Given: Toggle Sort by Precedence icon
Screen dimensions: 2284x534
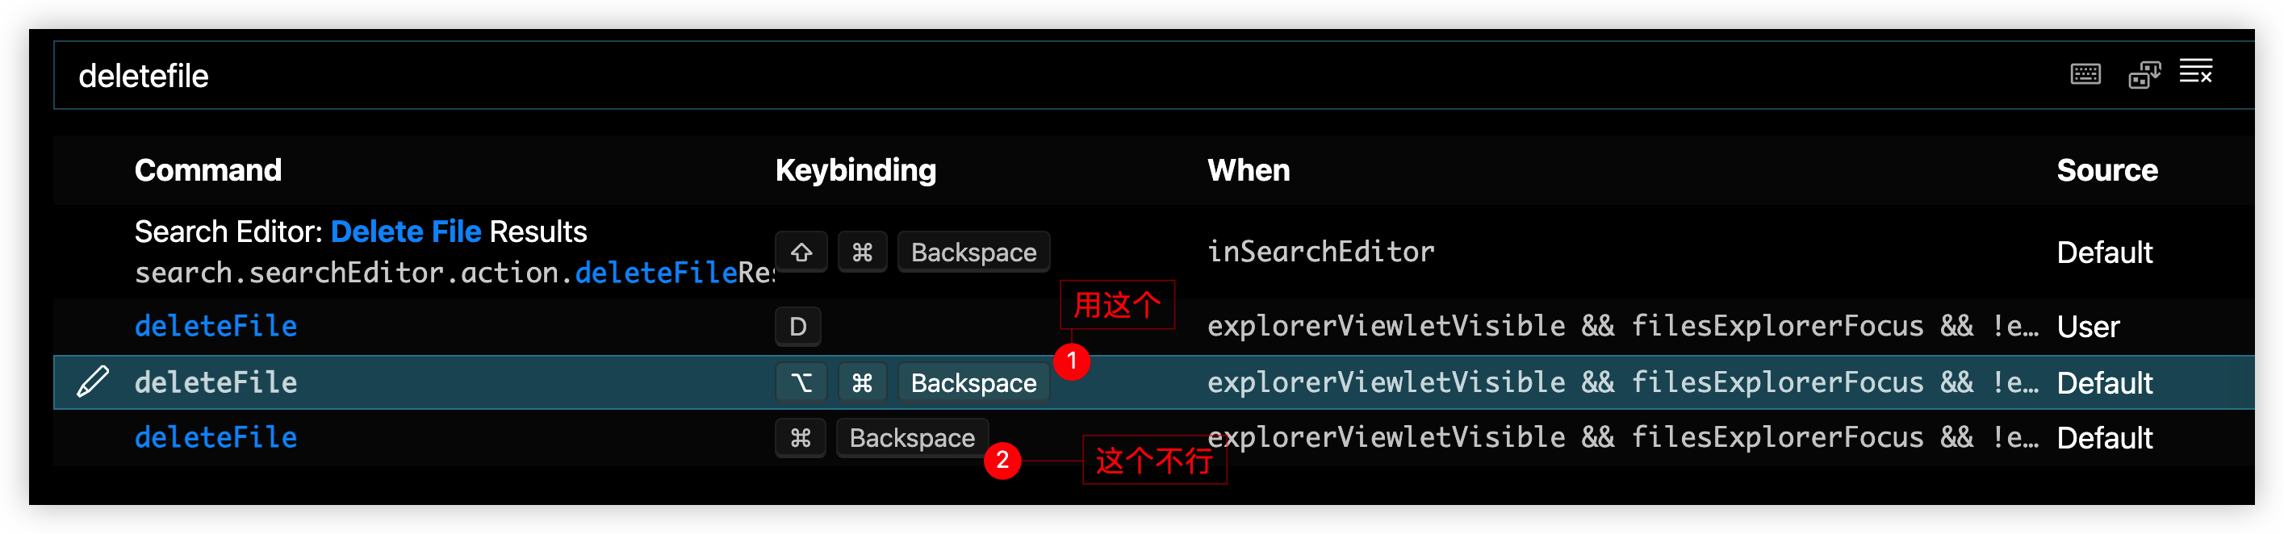Looking at the screenshot, I should tap(2144, 74).
